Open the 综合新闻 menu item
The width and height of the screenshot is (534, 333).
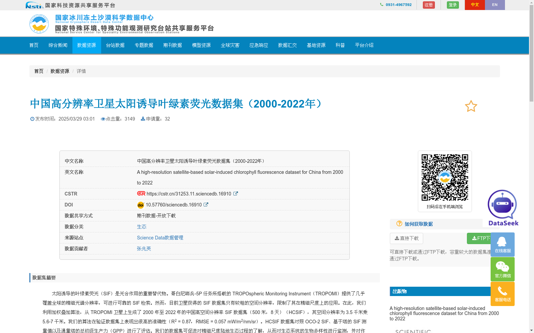click(x=58, y=45)
